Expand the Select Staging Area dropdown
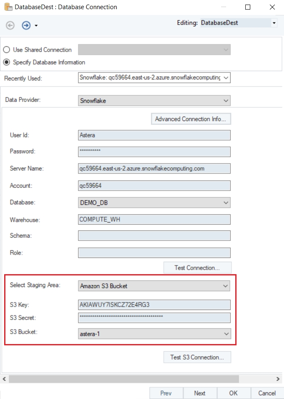Viewport: 284px width, 399px height. (x=226, y=286)
